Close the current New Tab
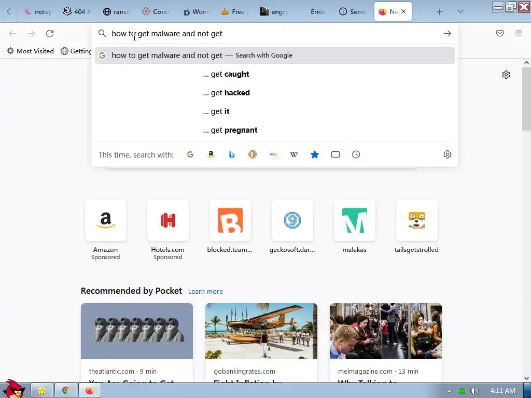Screen dimensions: 531x398 [403, 11]
